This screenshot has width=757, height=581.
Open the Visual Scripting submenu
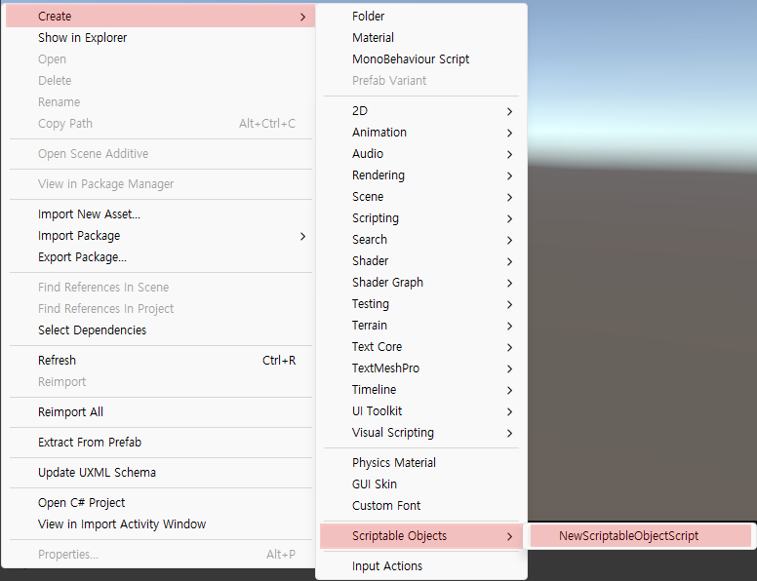[421, 433]
